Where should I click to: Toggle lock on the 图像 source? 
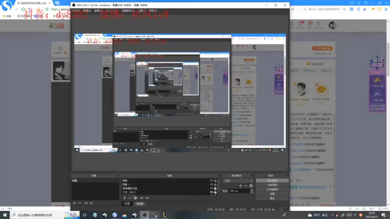tap(215, 181)
